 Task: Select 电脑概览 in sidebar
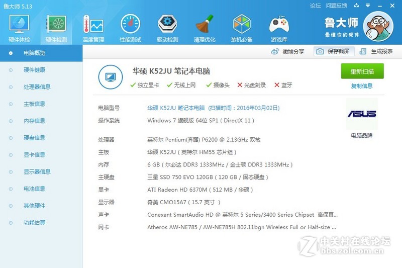tap(41, 53)
